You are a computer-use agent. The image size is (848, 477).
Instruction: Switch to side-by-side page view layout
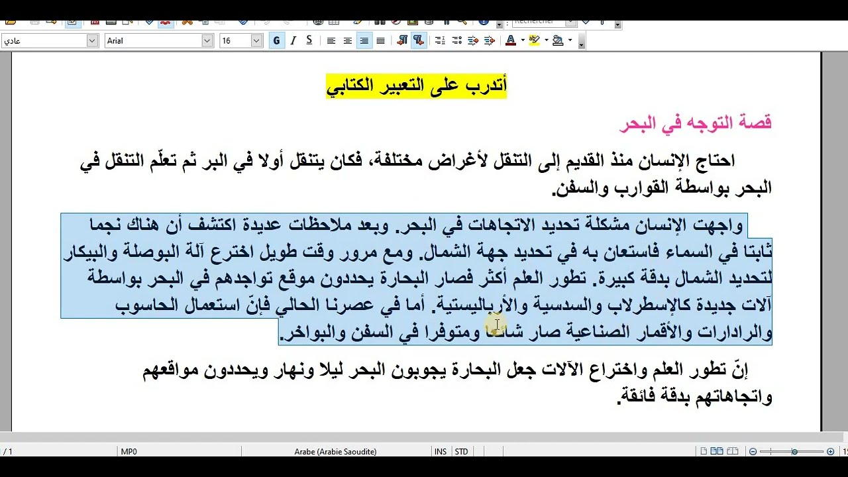pos(717,451)
